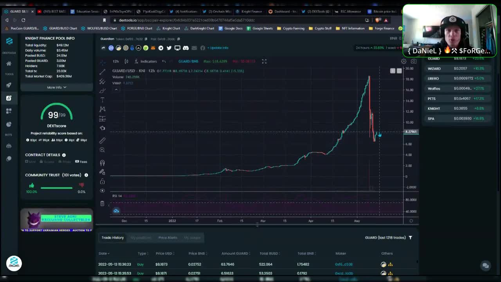Select the Text annotation tool
Viewport: 501px width, 282px height.
coord(102,100)
